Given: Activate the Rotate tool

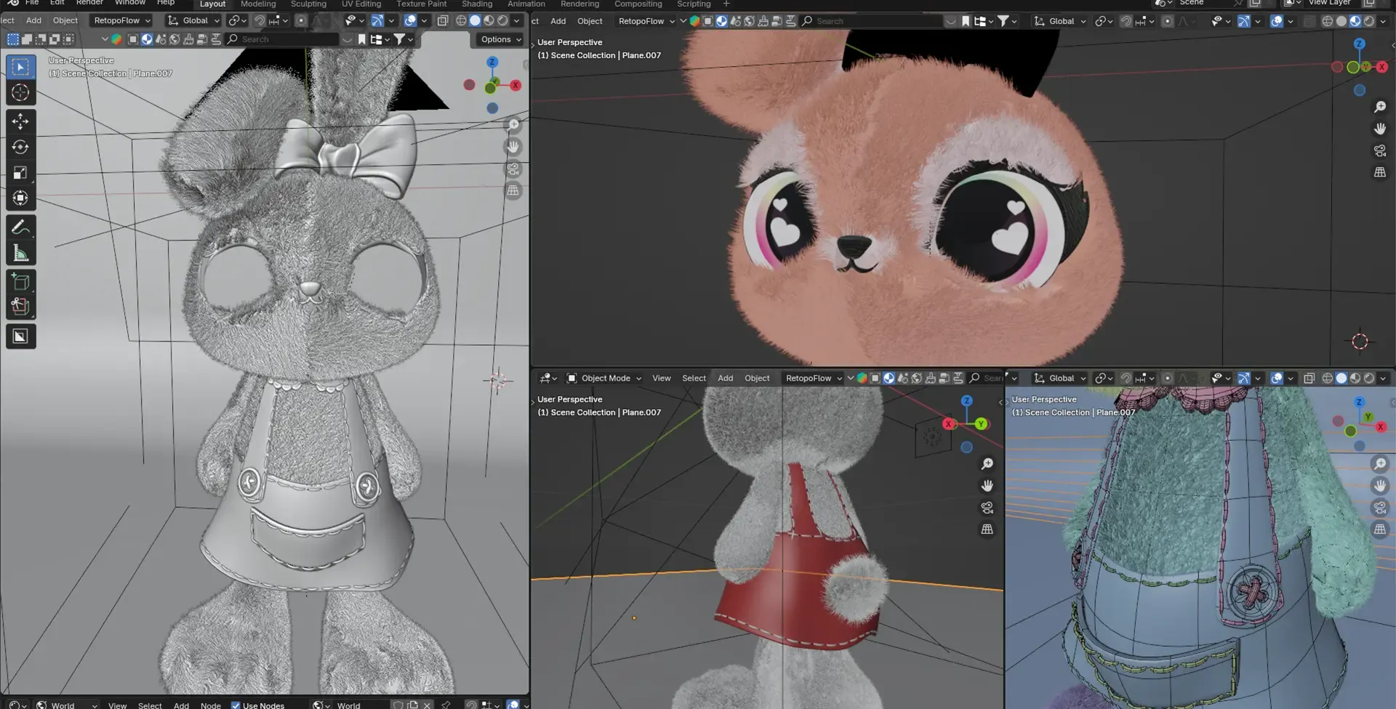Looking at the screenshot, I should click(20, 147).
